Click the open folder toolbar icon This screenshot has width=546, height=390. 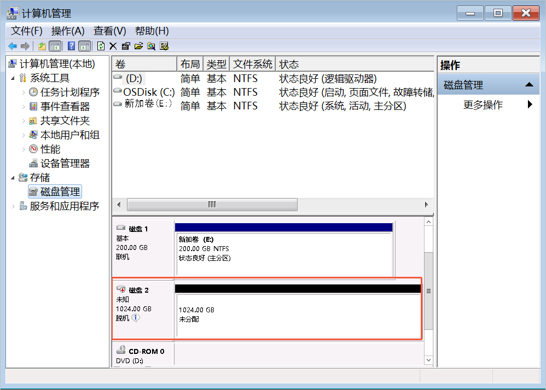coord(138,46)
